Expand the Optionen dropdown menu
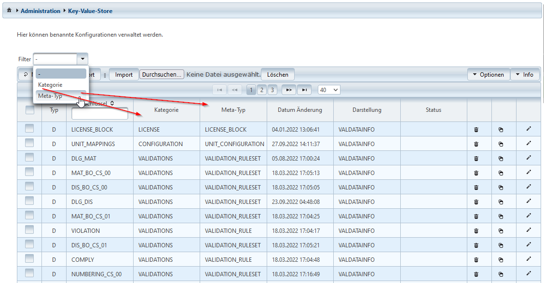The image size is (544, 283). [488, 75]
